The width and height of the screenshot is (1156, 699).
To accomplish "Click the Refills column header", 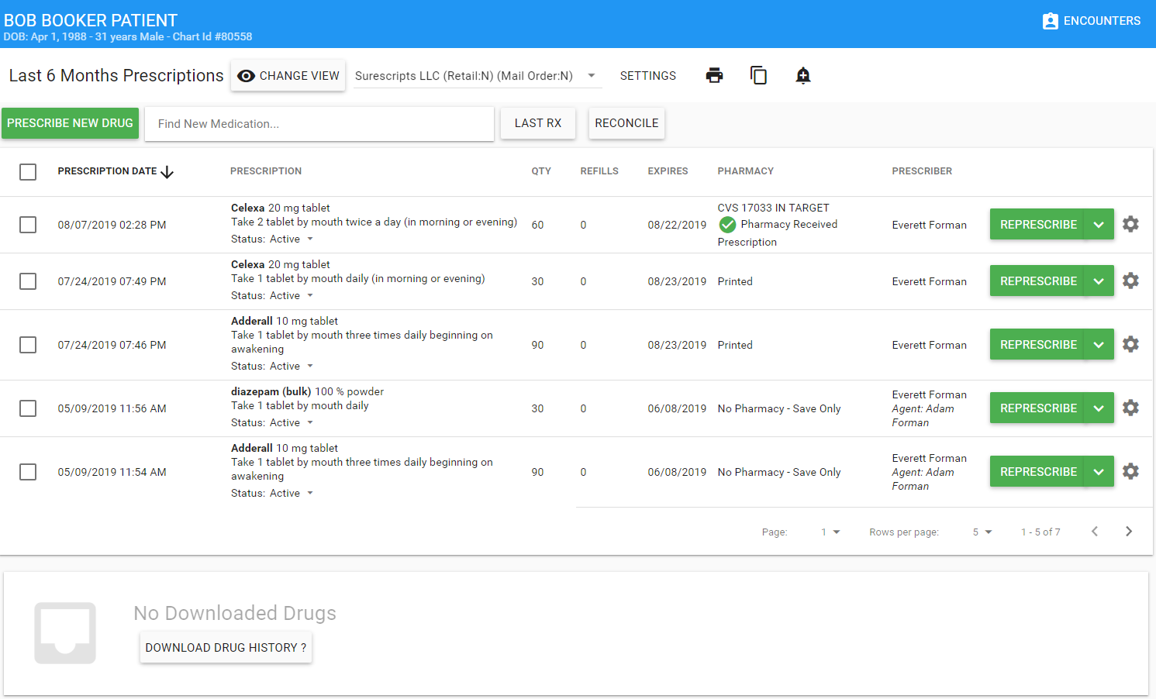I will [599, 171].
